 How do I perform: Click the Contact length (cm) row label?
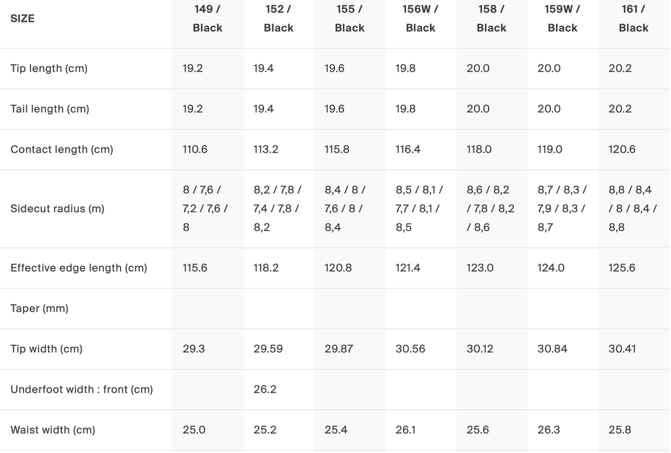pyautogui.click(x=62, y=149)
